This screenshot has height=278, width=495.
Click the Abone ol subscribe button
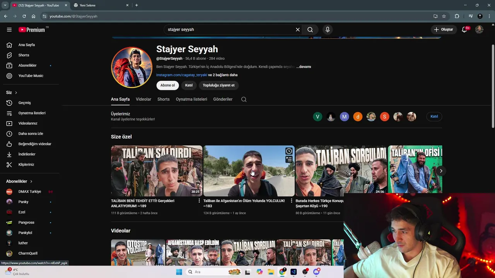pos(167,85)
